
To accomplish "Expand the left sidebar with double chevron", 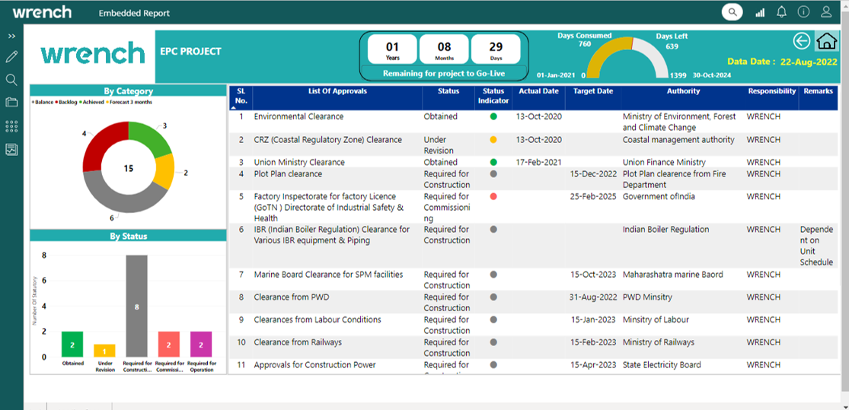I will pos(11,36).
